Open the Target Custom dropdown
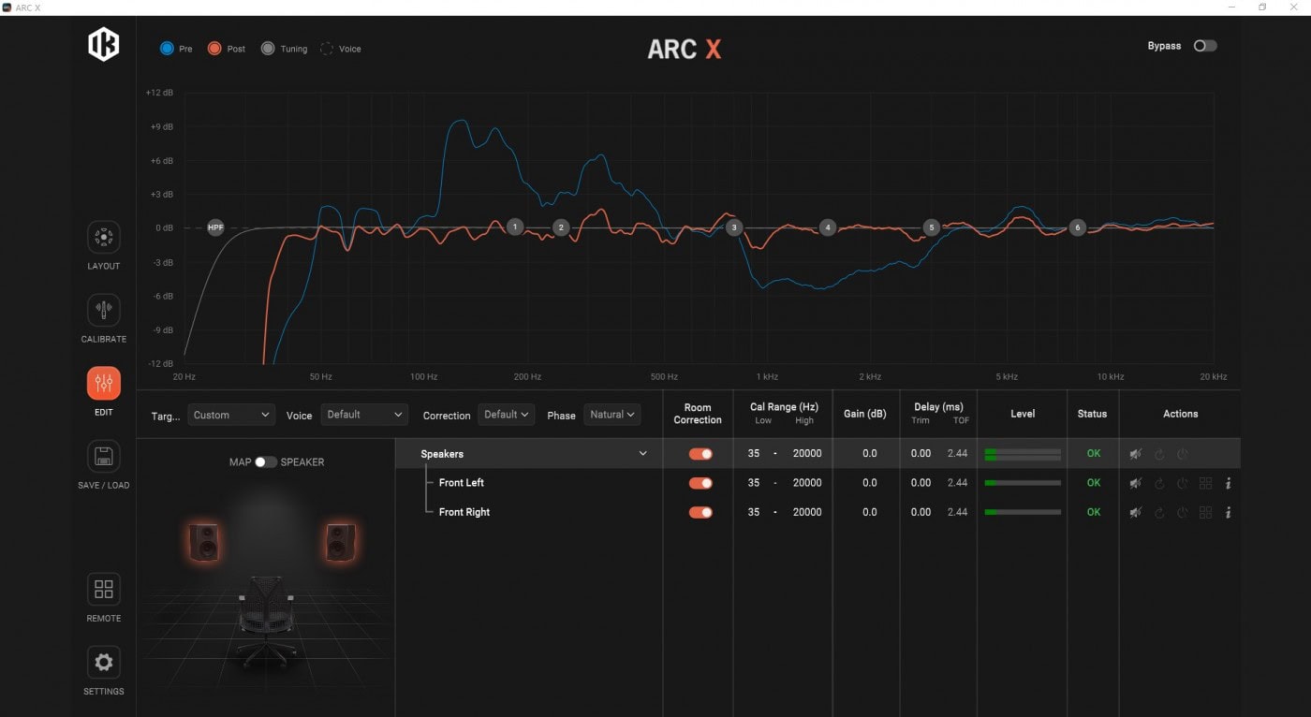 point(231,415)
